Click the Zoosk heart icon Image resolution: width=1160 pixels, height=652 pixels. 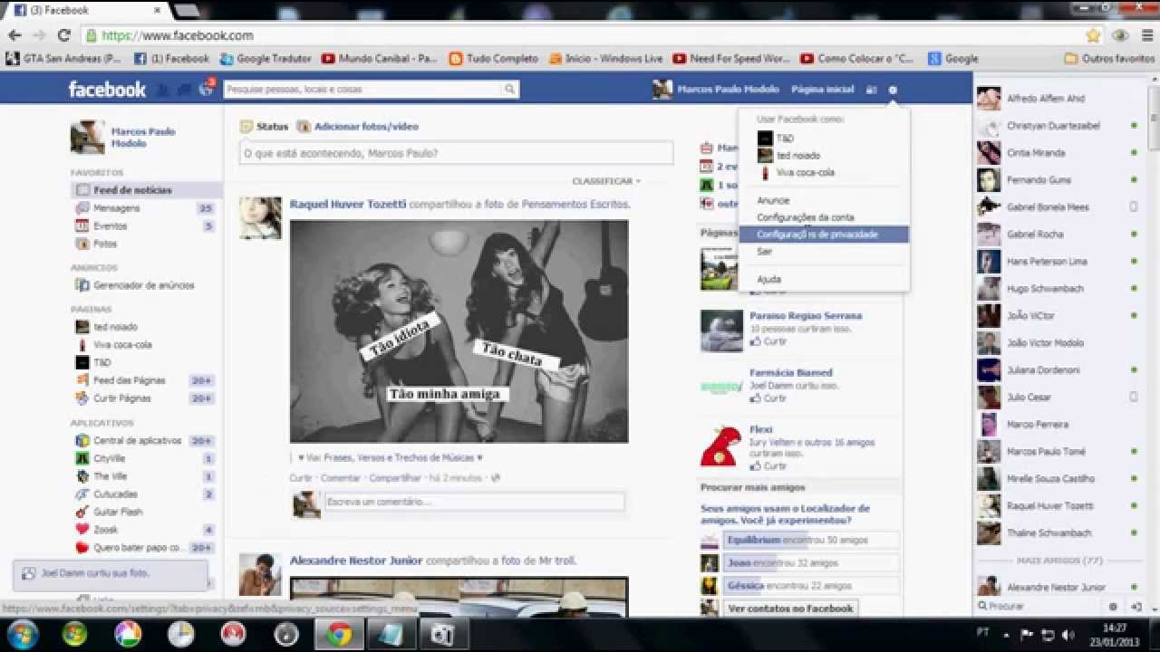(82, 530)
